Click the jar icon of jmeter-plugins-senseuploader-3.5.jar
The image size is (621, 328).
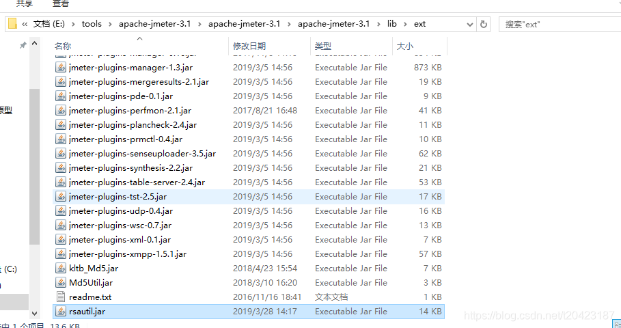61,154
